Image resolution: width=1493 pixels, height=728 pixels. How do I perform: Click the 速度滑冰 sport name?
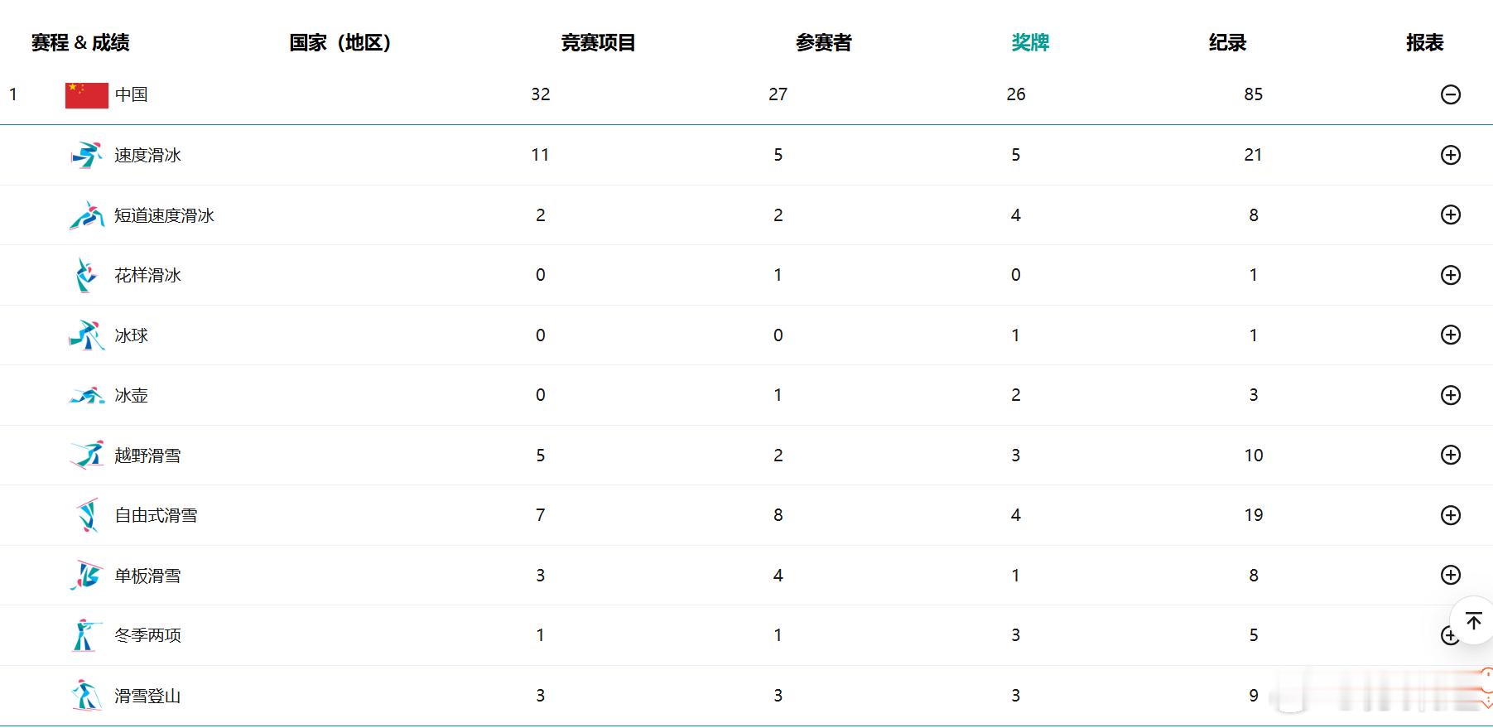(148, 155)
